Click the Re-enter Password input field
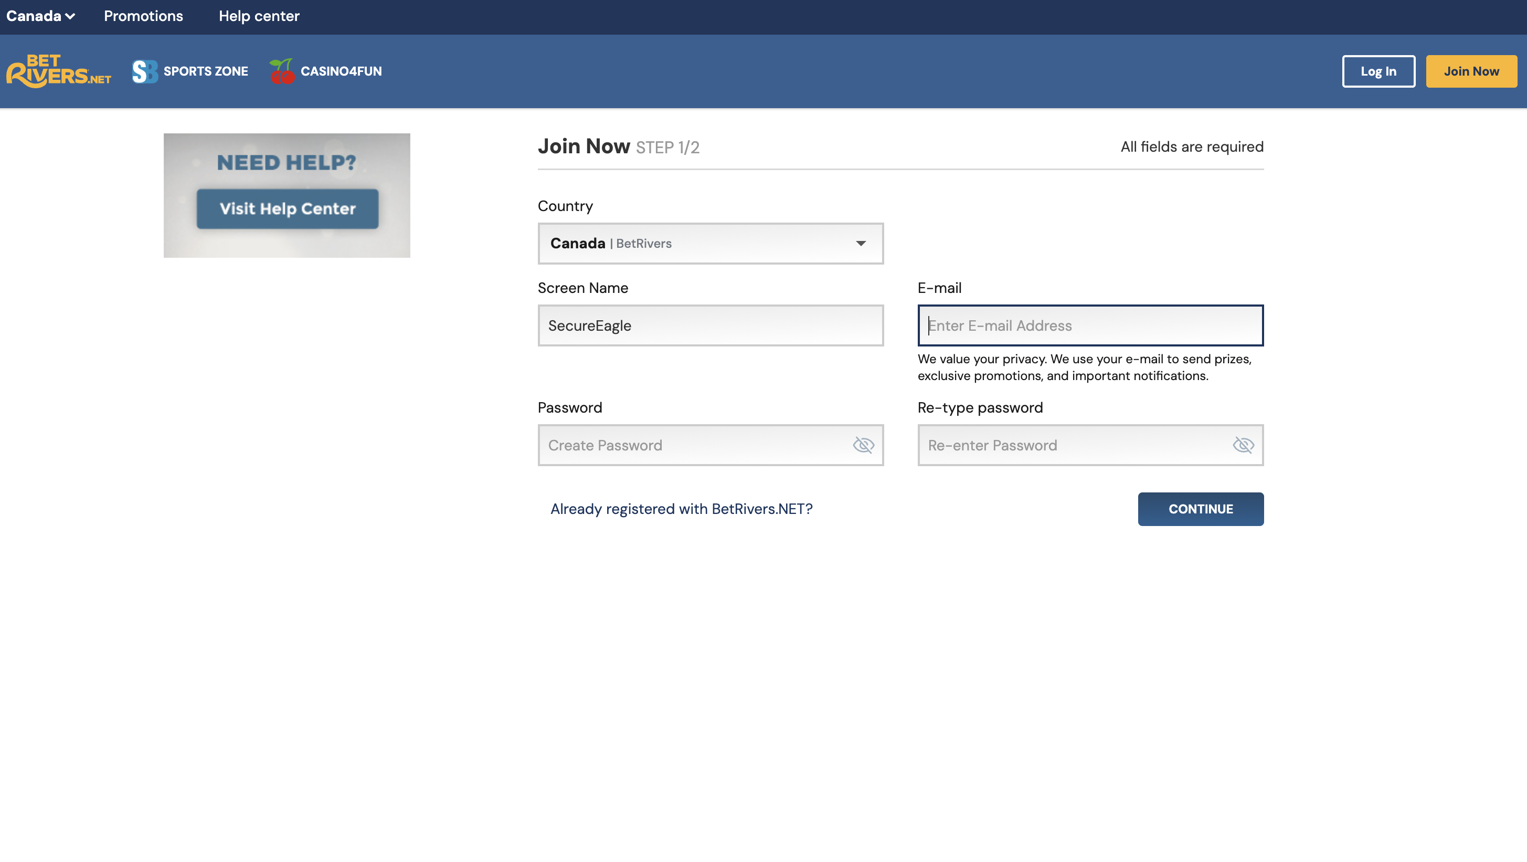This screenshot has height=862, width=1527. point(1091,445)
